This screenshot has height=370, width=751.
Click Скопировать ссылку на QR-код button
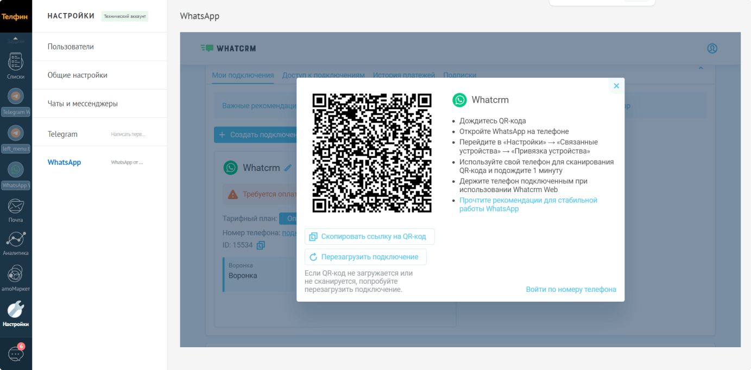370,237
